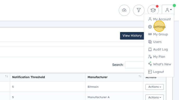Open the filter funnel icon

(139, 10)
